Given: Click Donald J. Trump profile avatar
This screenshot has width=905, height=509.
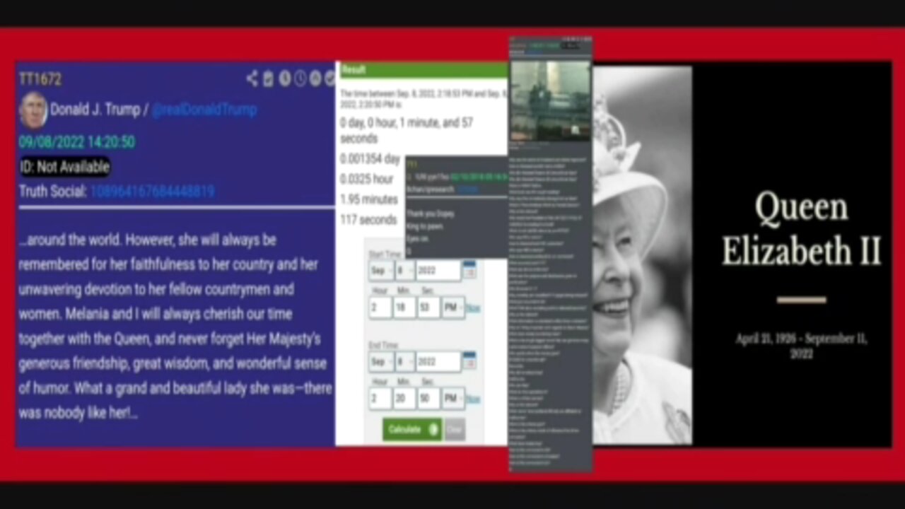Looking at the screenshot, I should point(33,110).
